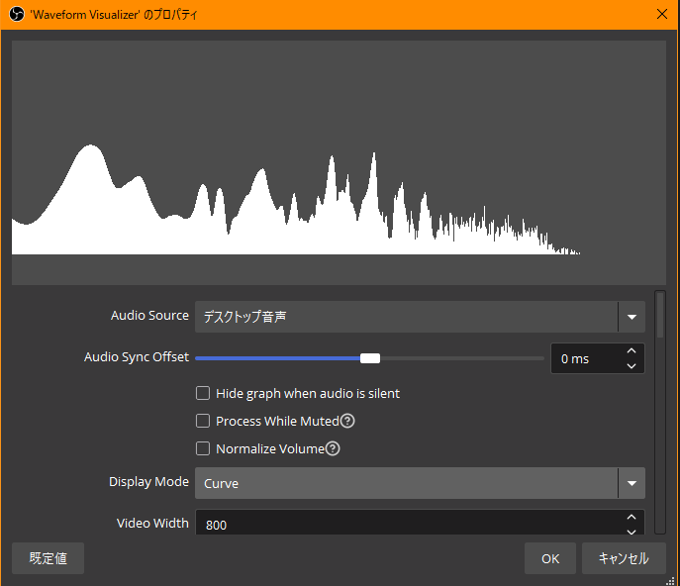The image size is (680, 586).
Task: Click the キャンセル button
Action: [623, 558]
